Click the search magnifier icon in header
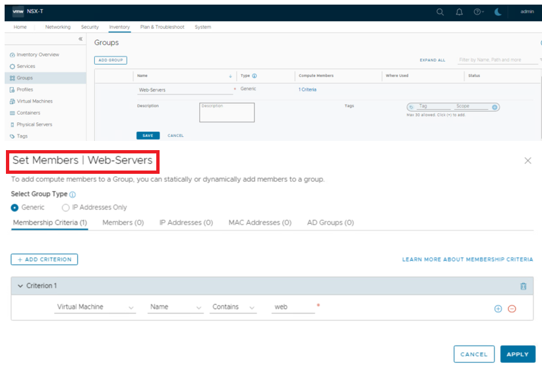Viewport: 542px width, 372px height. [440, 12]
